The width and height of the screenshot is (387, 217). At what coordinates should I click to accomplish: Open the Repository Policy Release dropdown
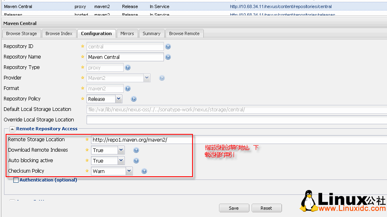(x=118, y=99)
